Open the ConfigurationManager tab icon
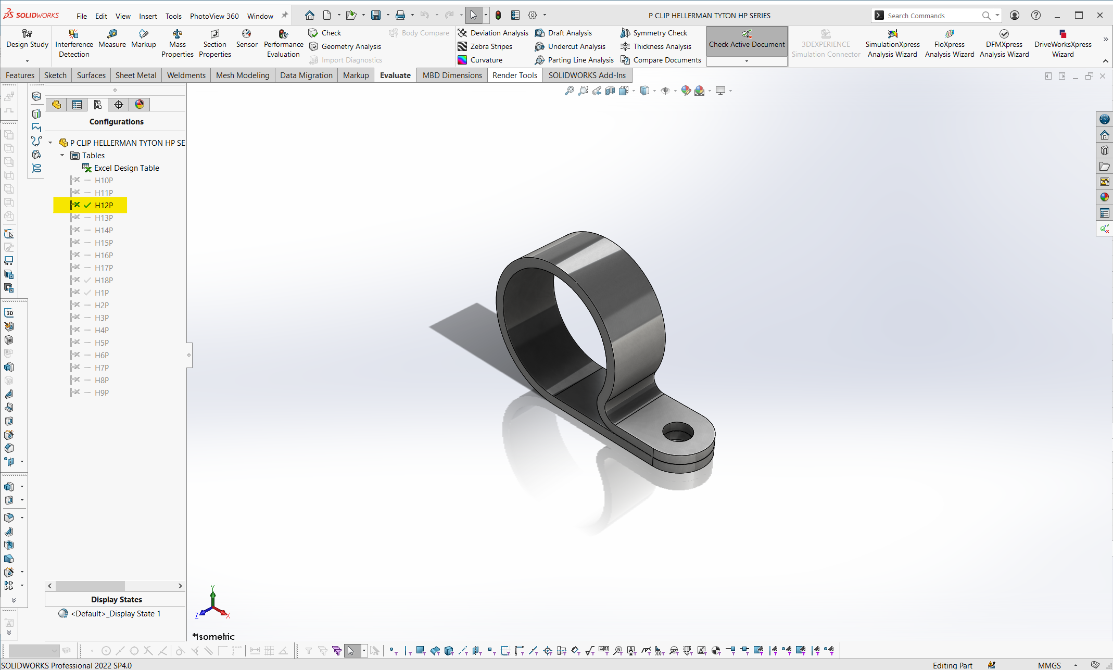1113x670 pixels. [97, 105]
